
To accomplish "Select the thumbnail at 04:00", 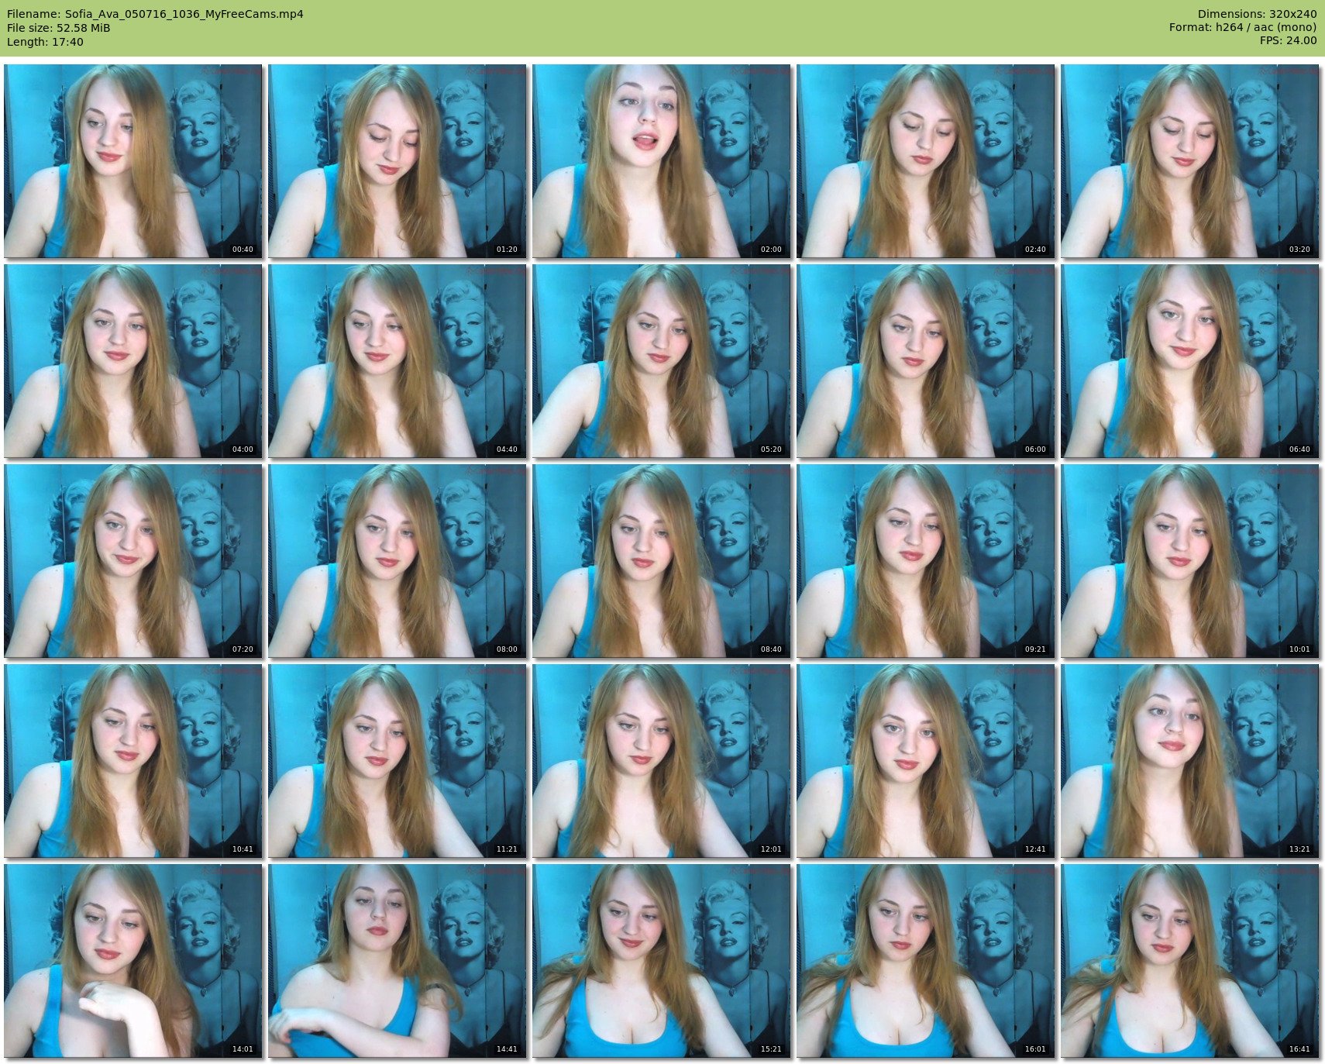I will [132, 360].
